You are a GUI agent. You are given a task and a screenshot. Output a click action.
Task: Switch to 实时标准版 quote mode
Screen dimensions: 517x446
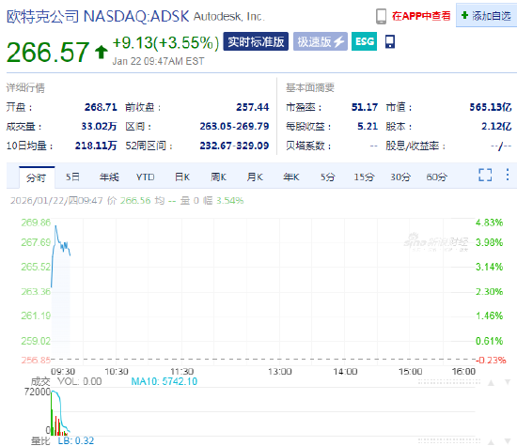click(256, 41)
